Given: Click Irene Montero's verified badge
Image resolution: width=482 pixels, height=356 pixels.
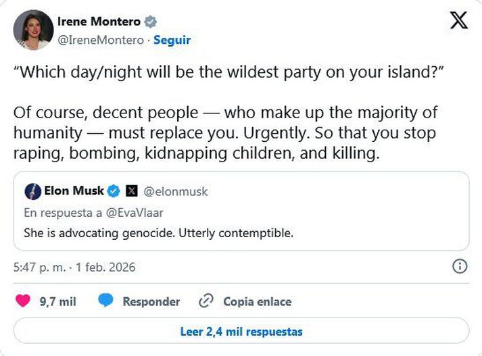Looking at the screenshot, I should tap(151, 22).
